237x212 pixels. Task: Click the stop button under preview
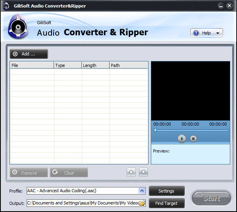[193, 139]
